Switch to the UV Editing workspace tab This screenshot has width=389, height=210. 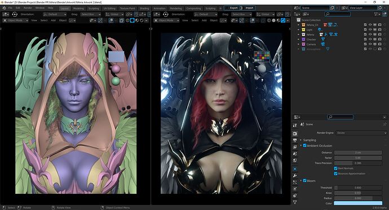click(109, 8)
